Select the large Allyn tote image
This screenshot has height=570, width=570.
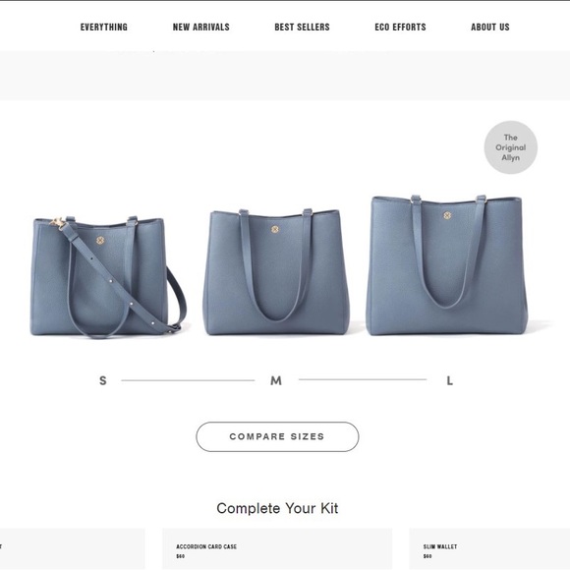(446, 265)
